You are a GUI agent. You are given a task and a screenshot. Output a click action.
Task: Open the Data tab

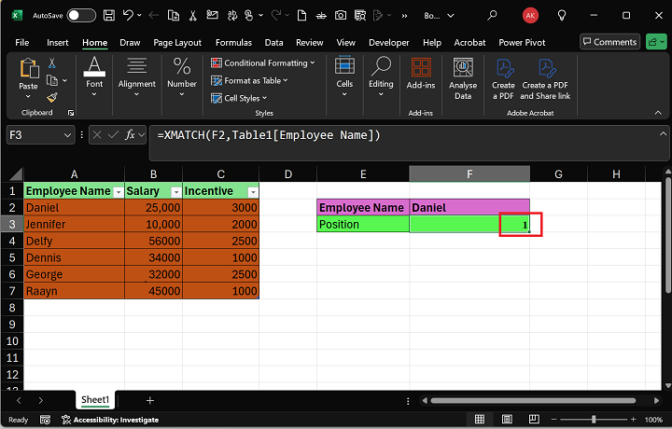pyautogui.click(x=273, y=42)
